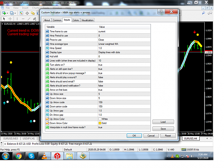The height and width of the screenshot is (168, 224).
Task: Select the EURUSD,H4 chart tab
Action: pyautogui.click(x=191, y=139)
